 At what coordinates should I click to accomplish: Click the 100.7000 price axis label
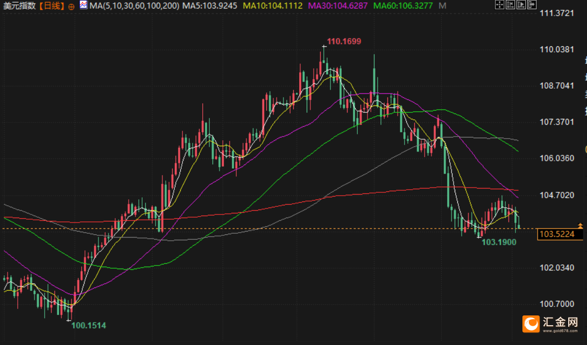click(557, 304)
